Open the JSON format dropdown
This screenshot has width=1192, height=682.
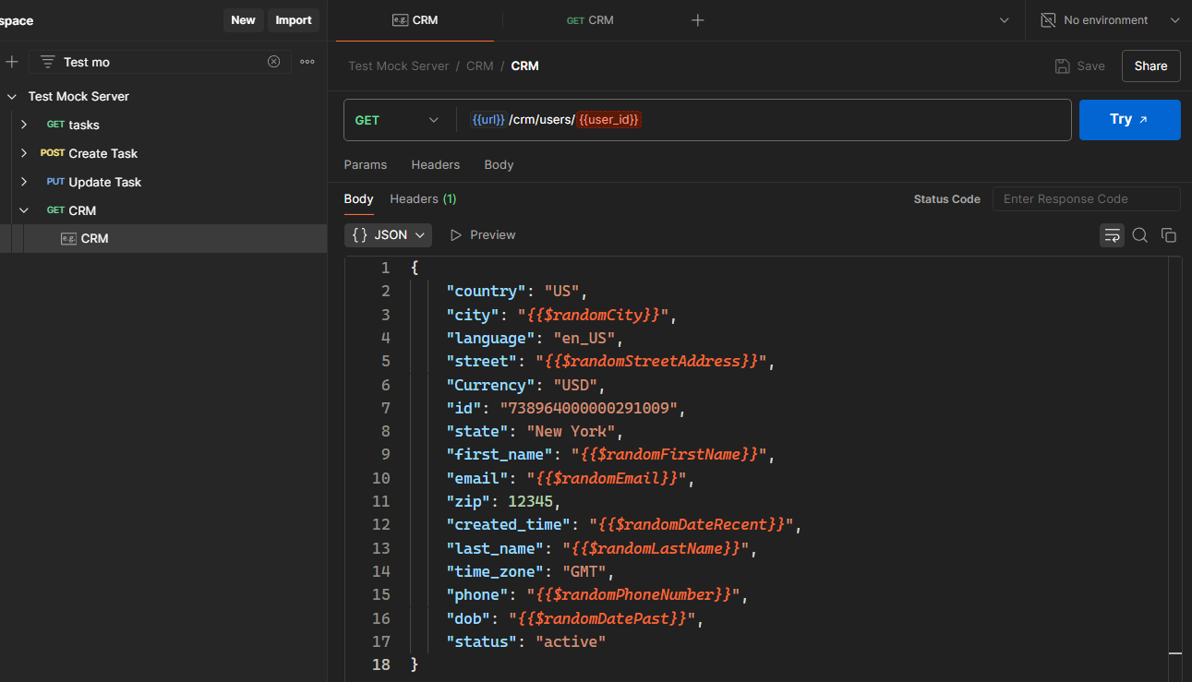pyautogui.click(x=389, y=235)
